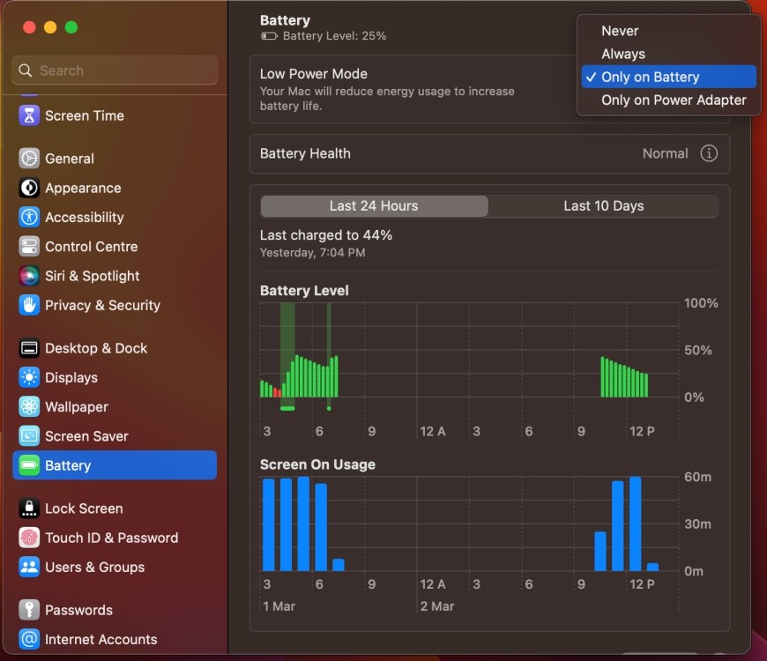Click the Displays sun icon
Screen dimensions: 767x661
[29, 377]
